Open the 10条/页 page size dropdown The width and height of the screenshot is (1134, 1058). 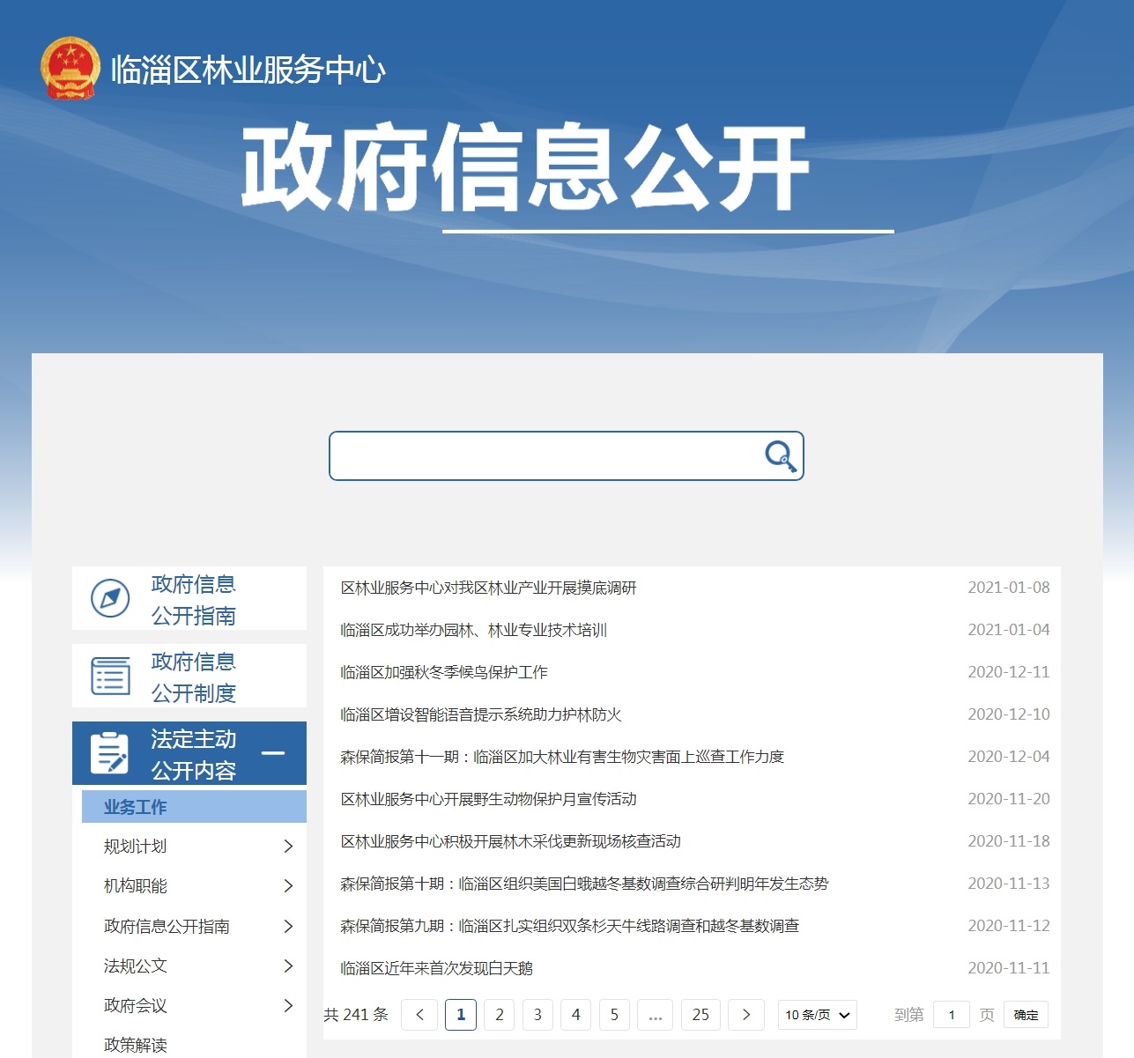(817, 1015)
